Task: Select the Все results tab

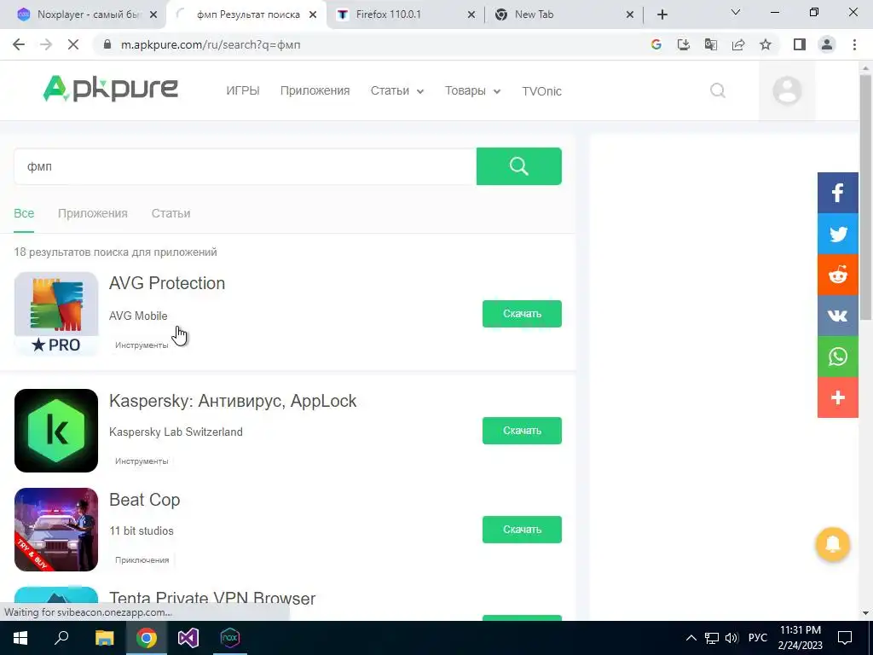Action: click(24, 213)
